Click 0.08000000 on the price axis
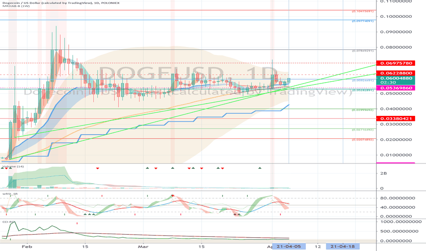Viewport: 426px width, 251px height. (x=396, y=47)
